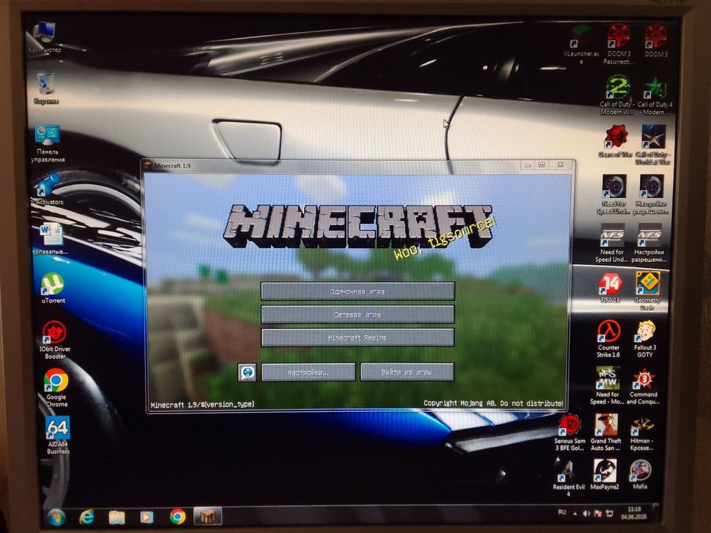Select the Activators desktop shortcut
711x533 pixels.
[x=49, y=190]
